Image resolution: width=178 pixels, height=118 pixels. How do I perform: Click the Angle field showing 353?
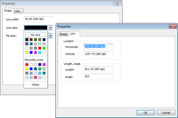[98, 77]
